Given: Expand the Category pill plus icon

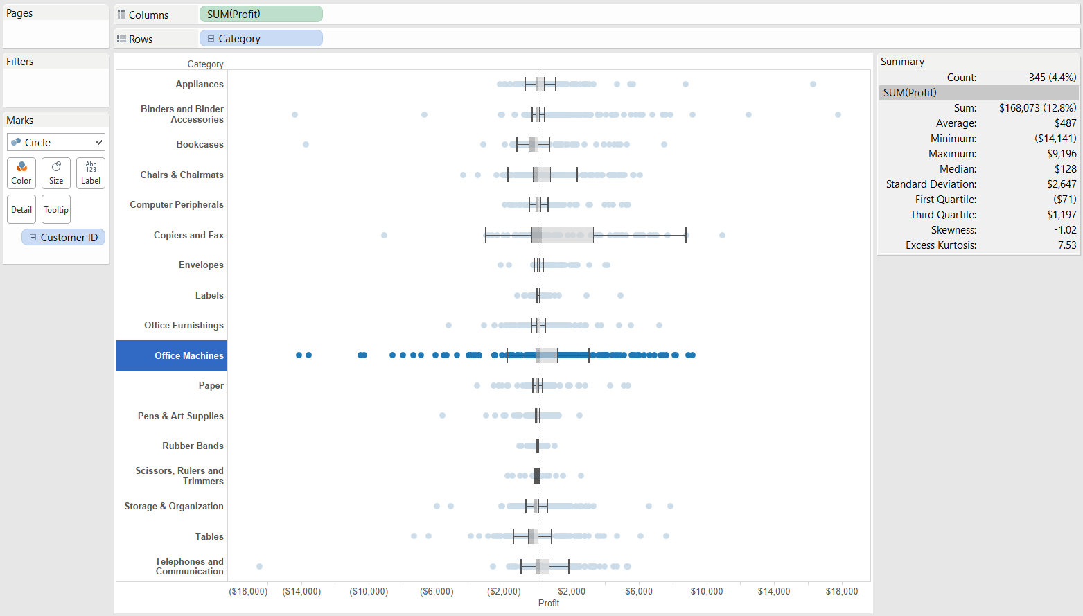Looking at the screenshot, I should tap(211, 39).
